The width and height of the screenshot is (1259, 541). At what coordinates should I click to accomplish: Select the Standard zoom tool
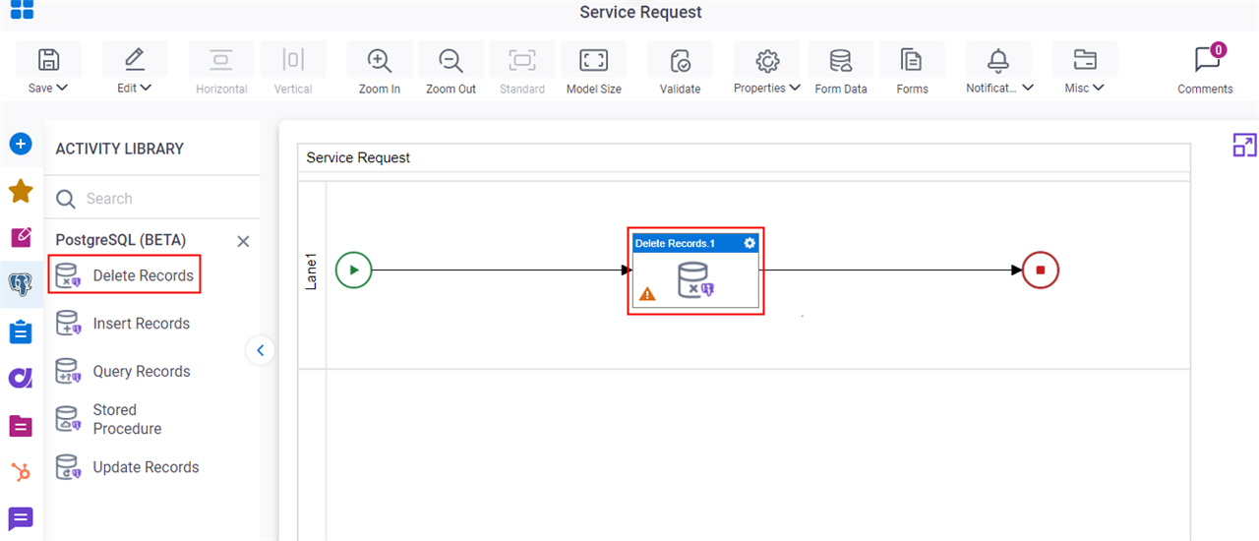(x=522, y=70)
